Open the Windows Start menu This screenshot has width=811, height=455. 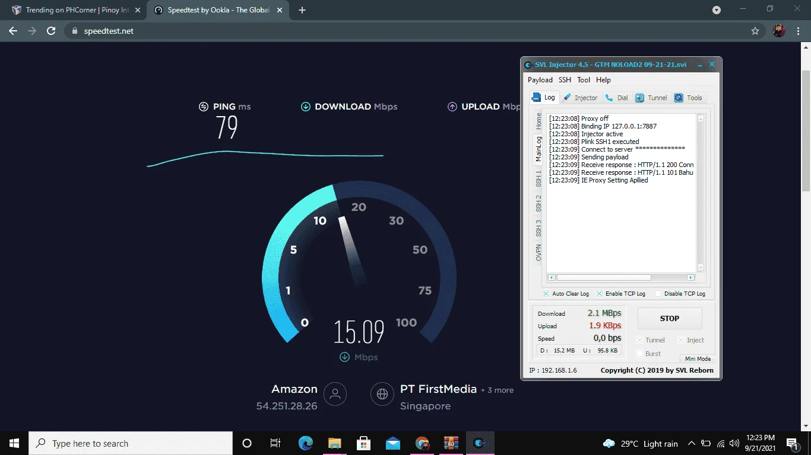pyautogui.click(x=14, y=443)
